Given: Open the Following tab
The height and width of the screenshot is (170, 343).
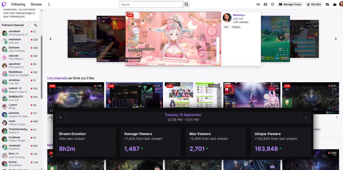Looking at the screenshot, I should pos(18,4).
